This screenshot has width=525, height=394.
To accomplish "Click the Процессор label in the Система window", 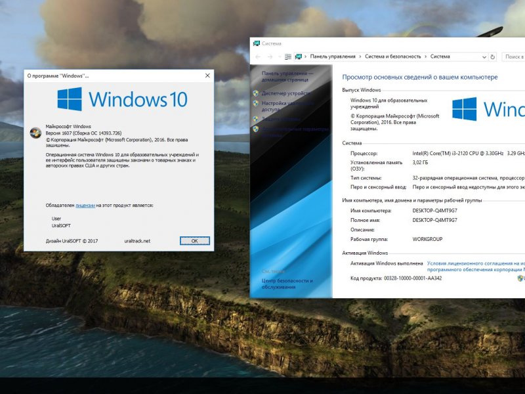I will pyautogui.click(x=364, y=153).
